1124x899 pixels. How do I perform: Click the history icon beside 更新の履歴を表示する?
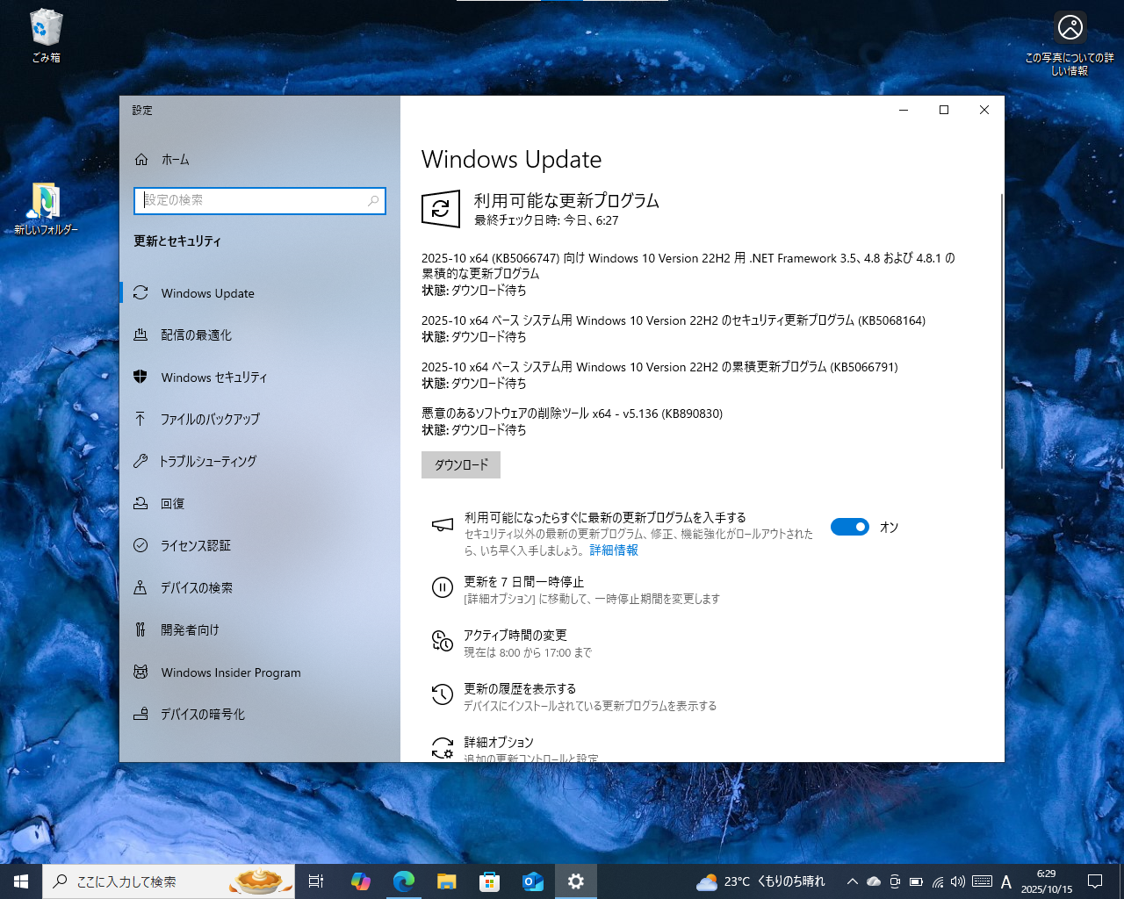pos(442,694)
